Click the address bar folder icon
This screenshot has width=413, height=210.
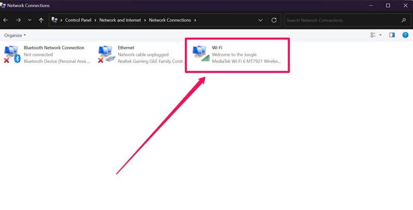(x=55, y=20)
